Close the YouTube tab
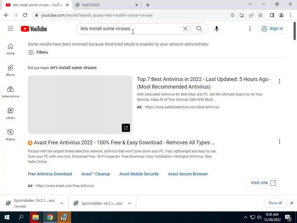The image size is (297, 223). [x=67, y=5]
